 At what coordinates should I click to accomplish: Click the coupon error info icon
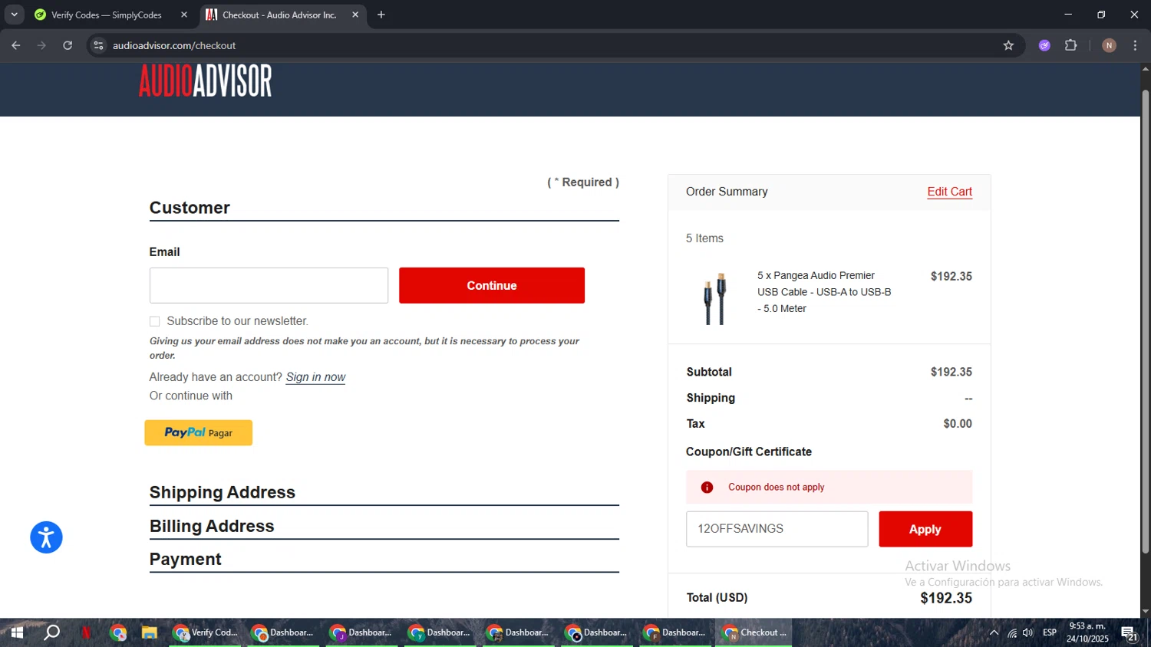707,488
